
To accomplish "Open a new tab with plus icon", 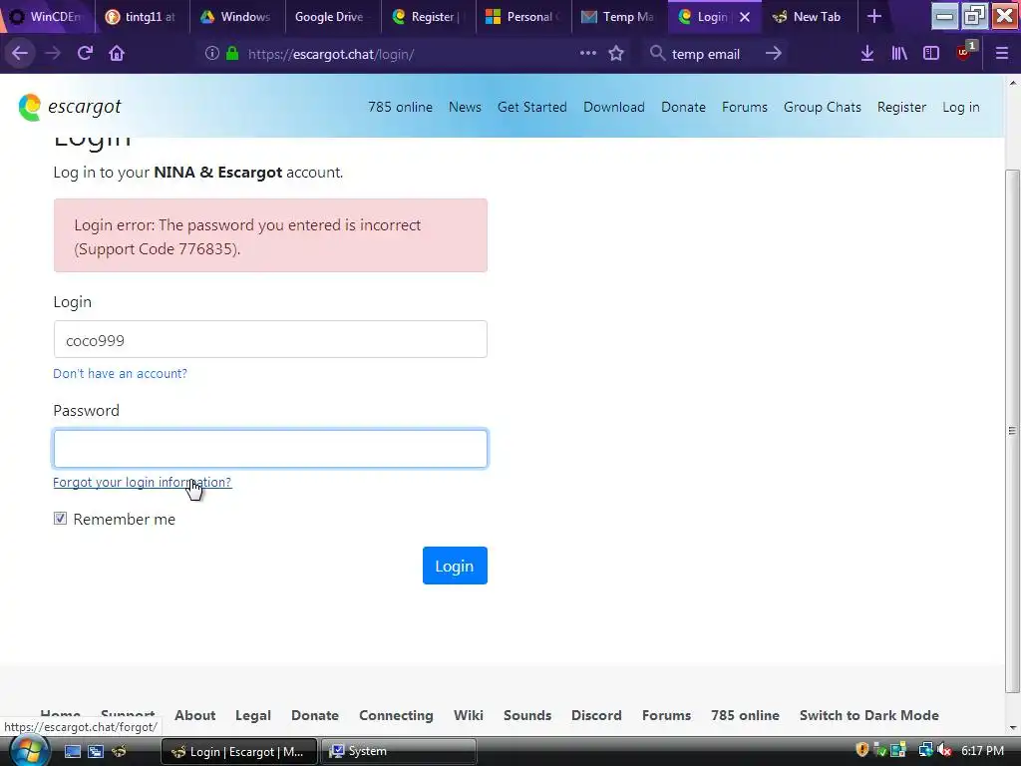I will pyautogui.click(x=874, y=17).
